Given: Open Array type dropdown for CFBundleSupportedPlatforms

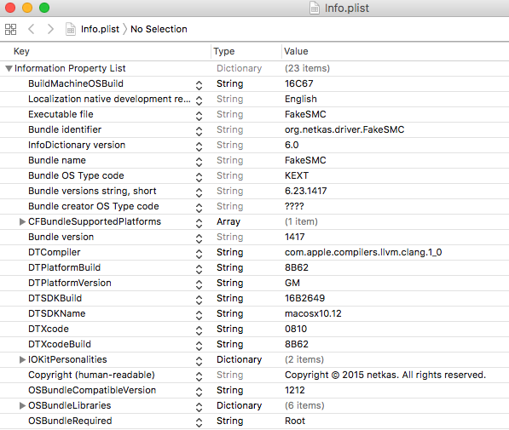Looking at the screenshot, I should point(228,221).
